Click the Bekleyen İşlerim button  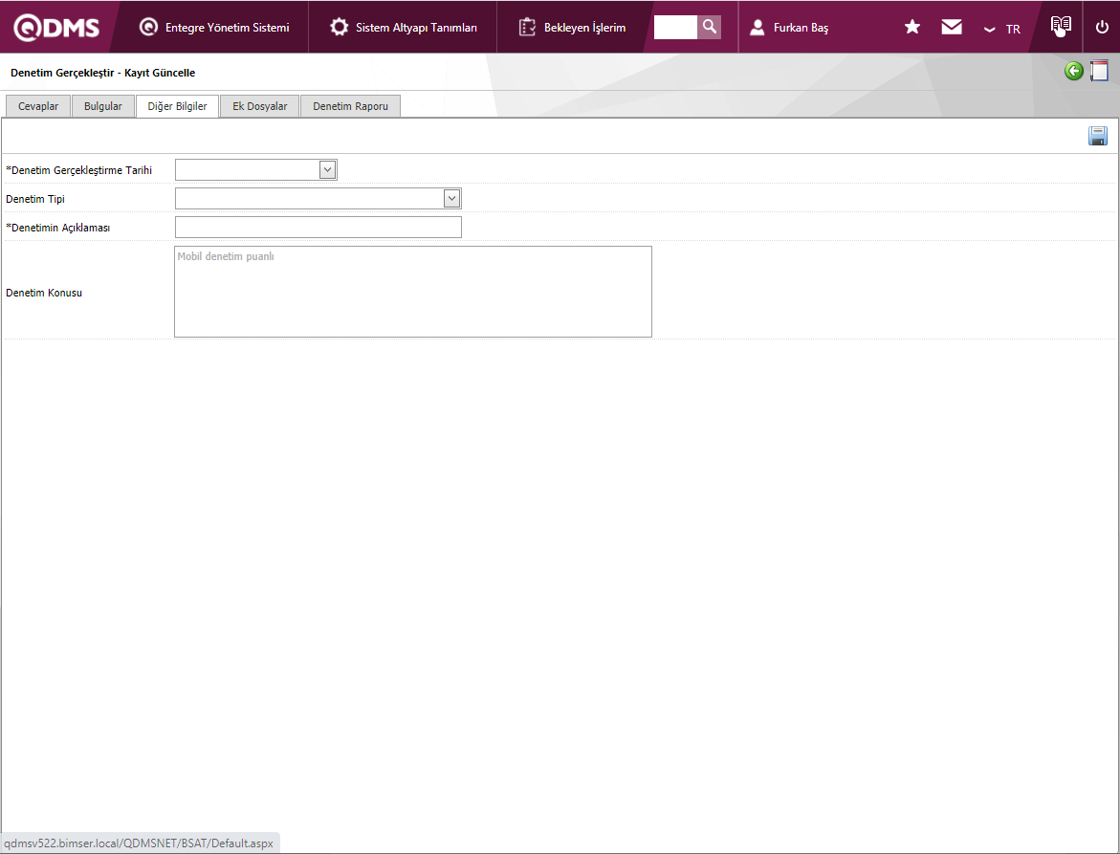[x=572, y=28]
